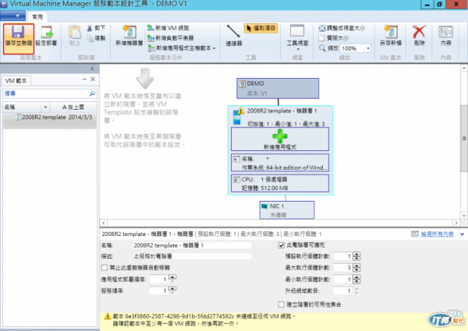468x331 pixels.
Task: Click the canvas vertical scrollbar thumb
Action: [464, 138]
